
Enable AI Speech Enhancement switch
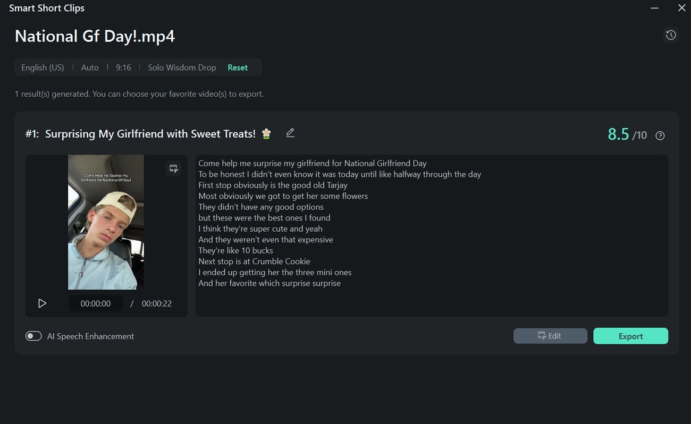[33, 336]
